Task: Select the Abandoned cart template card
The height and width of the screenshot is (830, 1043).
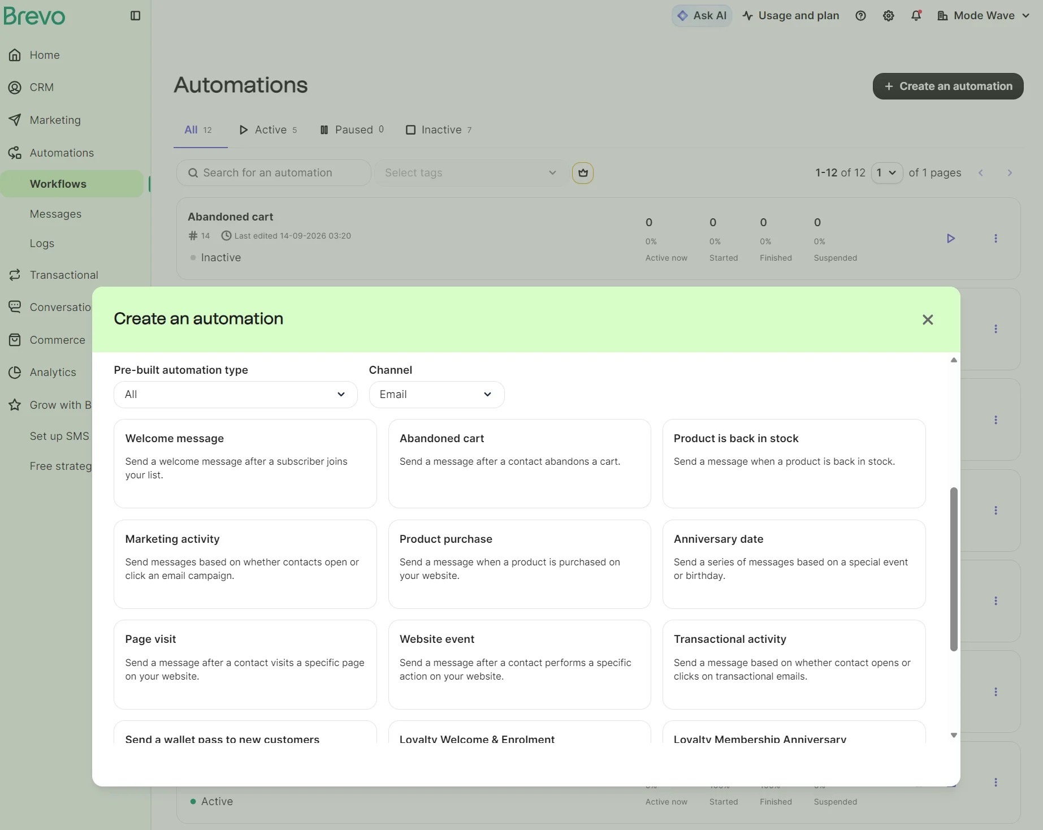Action: (x=520, y=464)
